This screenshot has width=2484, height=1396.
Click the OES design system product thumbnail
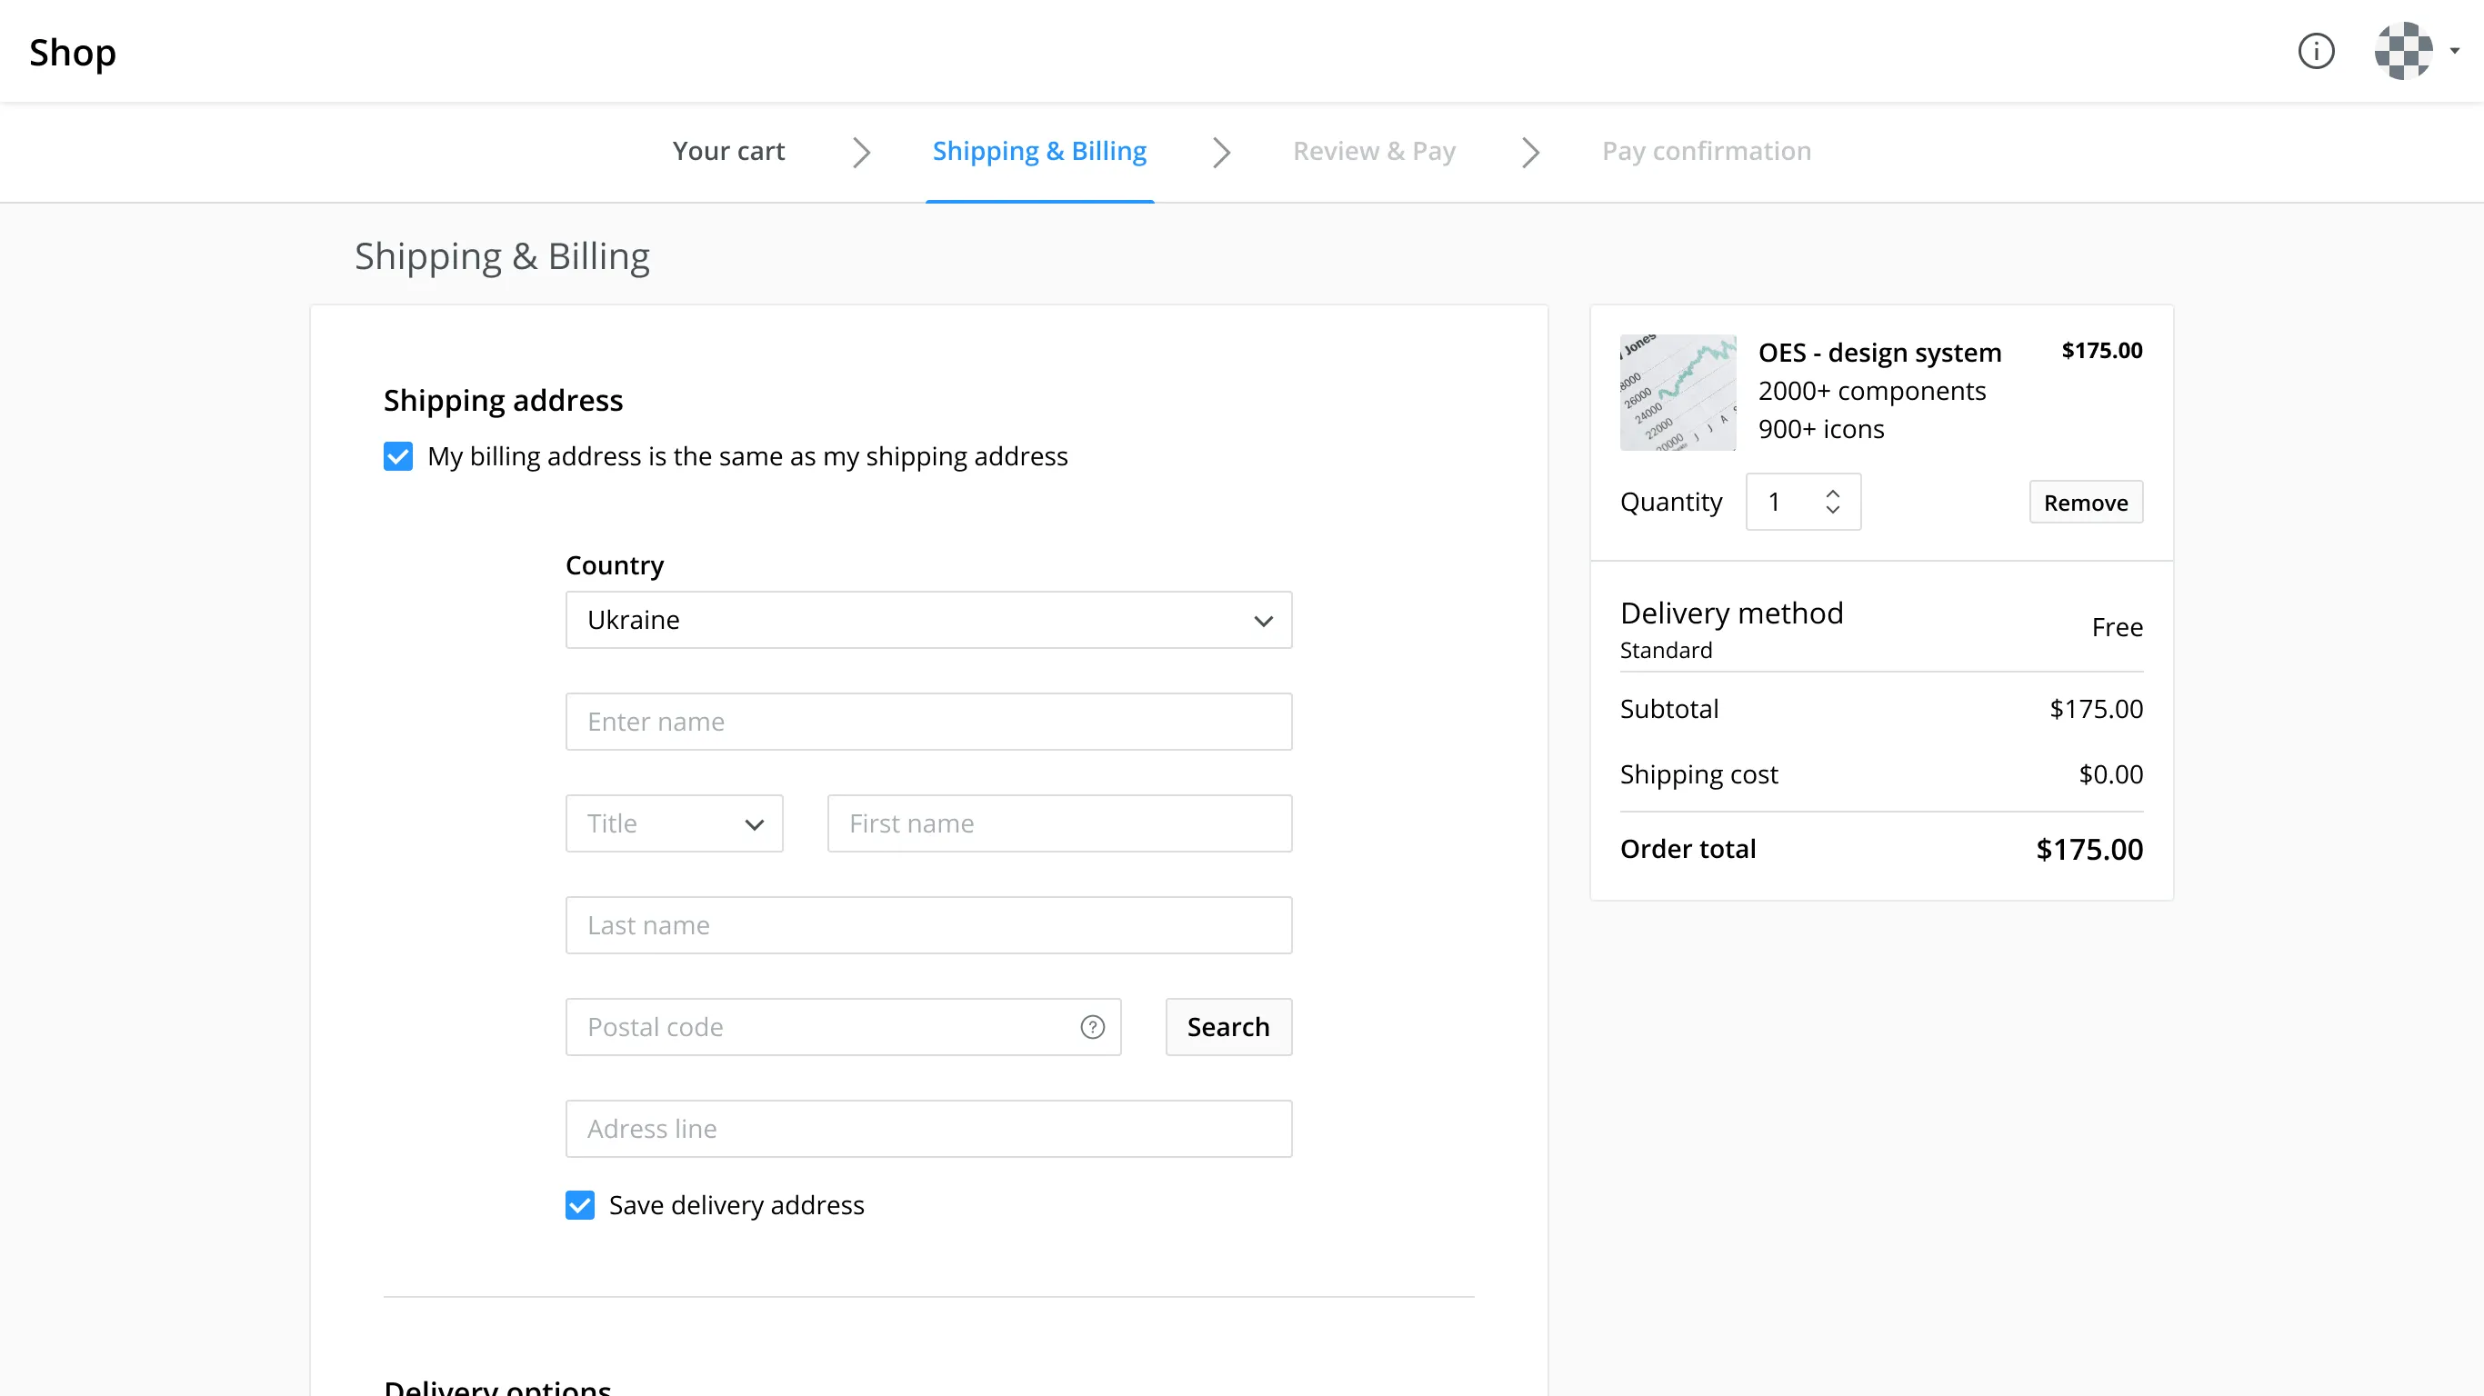[x=1677, y=393]
